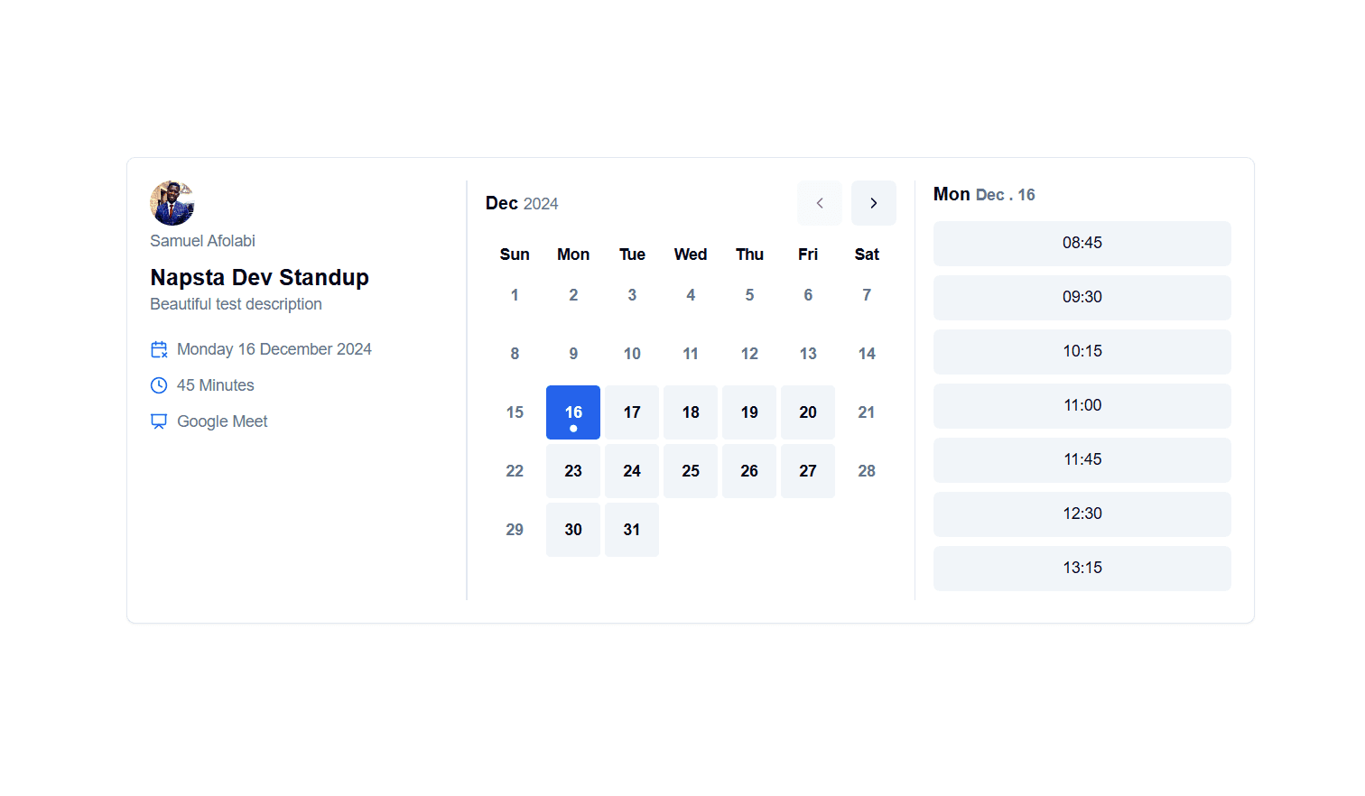The image size is (1365, 796).
Task: Choose December 17 on the calendar
Action: tap(632, 412)
